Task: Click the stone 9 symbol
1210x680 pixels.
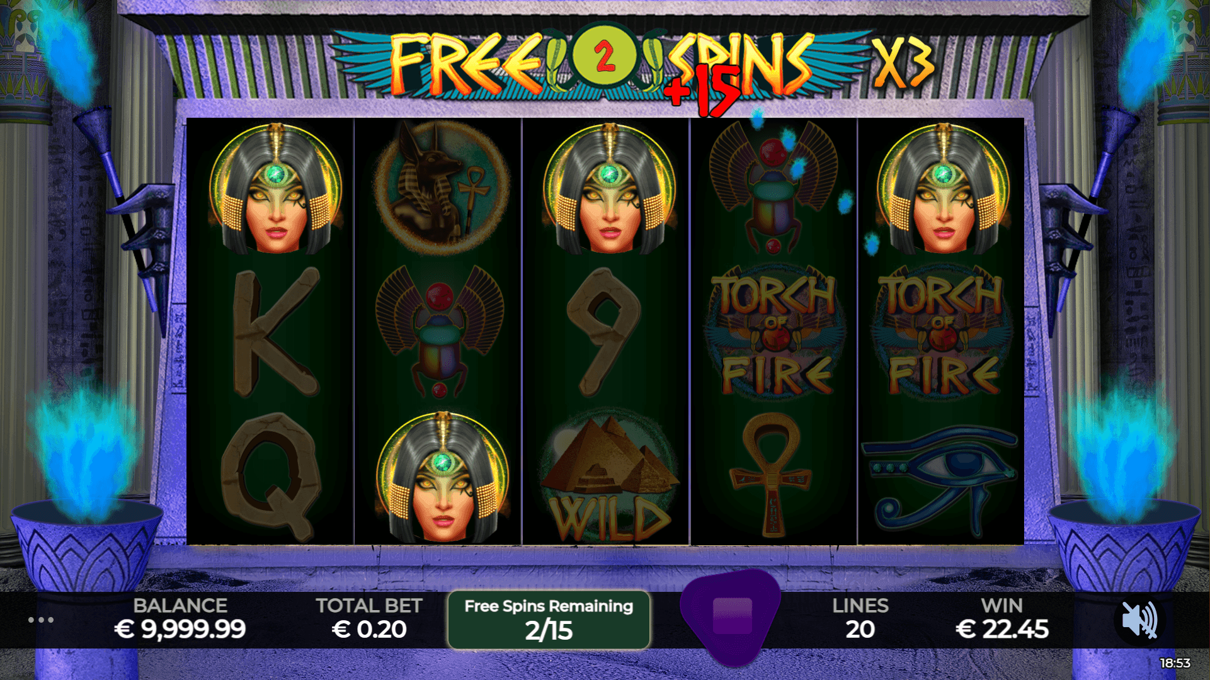Action: pyautogui.click(x=603, y=331)
